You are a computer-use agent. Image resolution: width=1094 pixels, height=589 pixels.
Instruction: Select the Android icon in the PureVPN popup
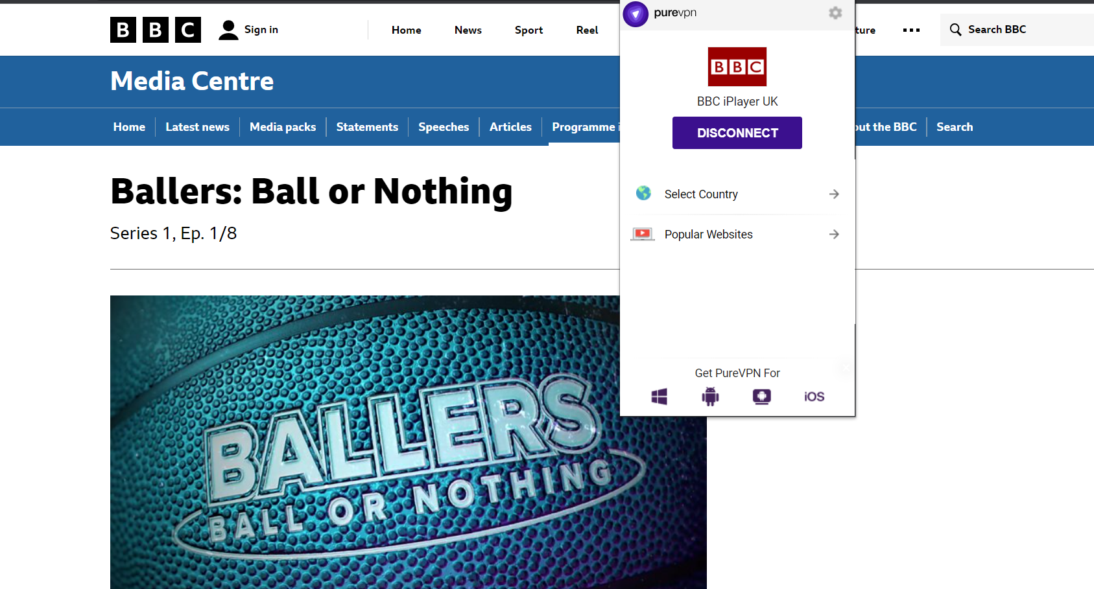point(709,397)
